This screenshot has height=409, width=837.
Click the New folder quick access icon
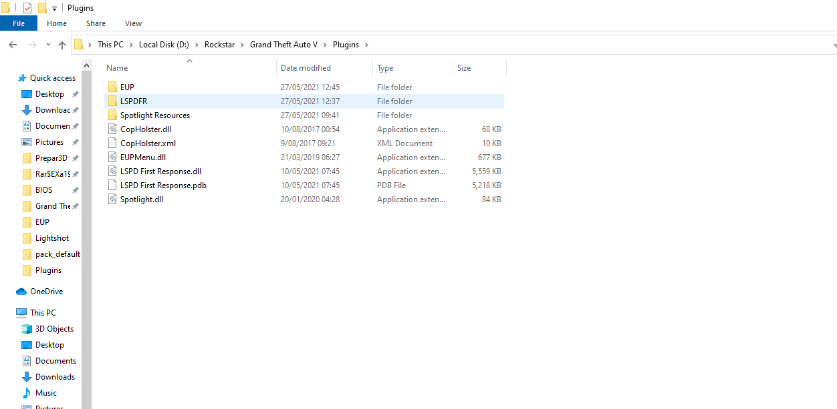pos(42,8)
